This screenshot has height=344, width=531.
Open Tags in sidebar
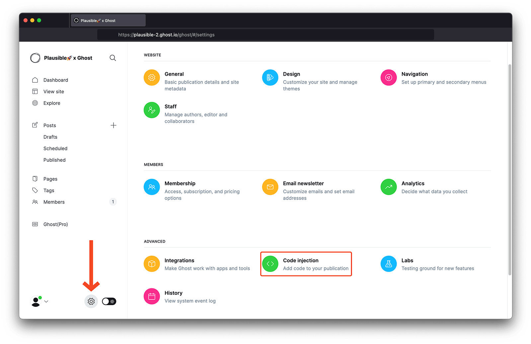coord(49,190)
